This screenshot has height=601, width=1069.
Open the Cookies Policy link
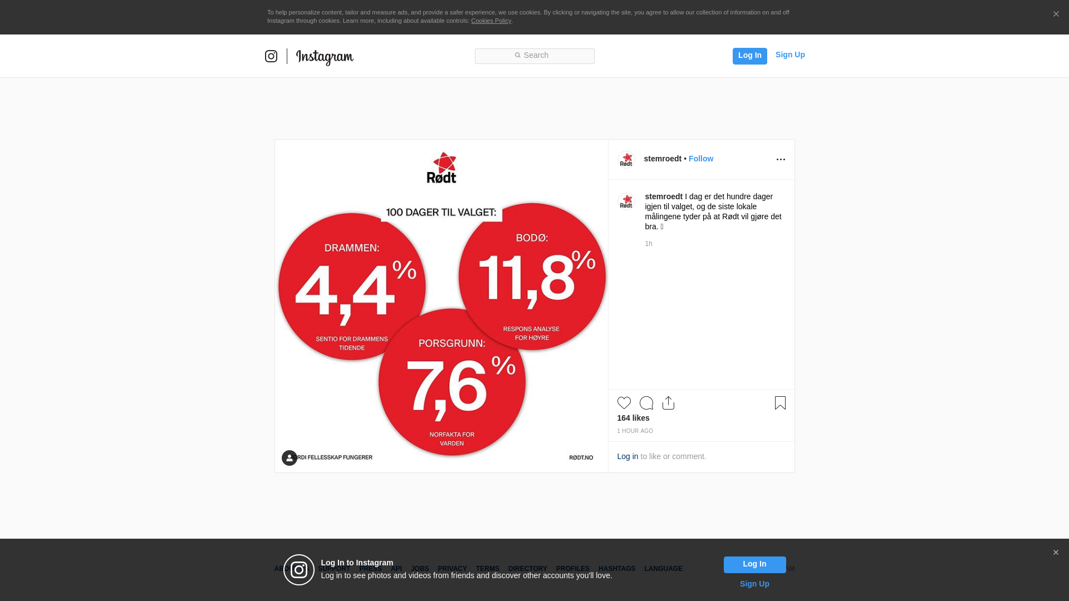pyautogui.click(x=491, y=21)
